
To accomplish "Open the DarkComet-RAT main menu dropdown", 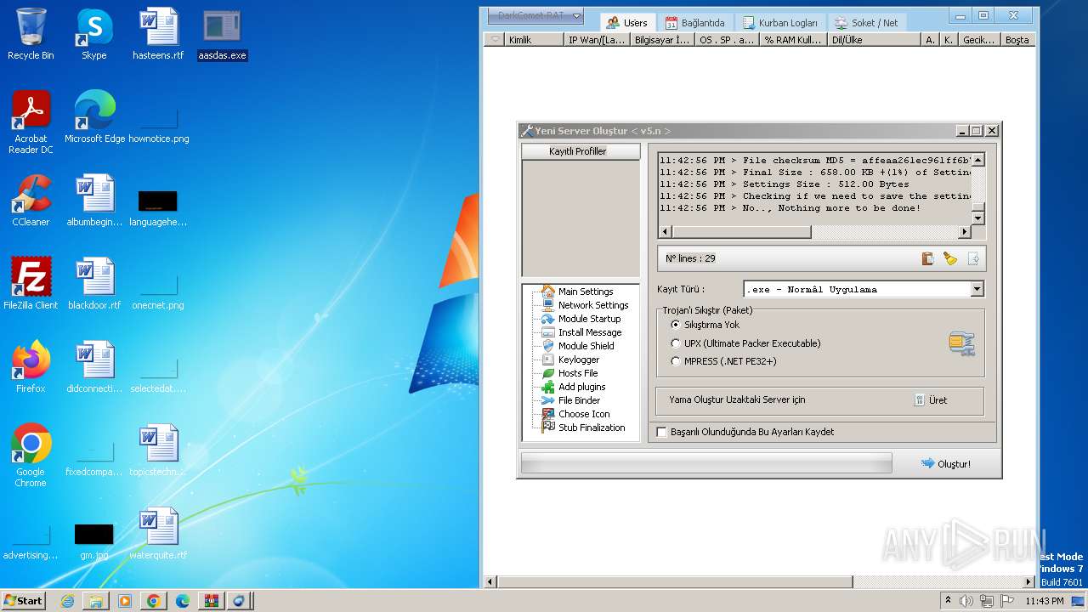I will [x=535, y=15].
